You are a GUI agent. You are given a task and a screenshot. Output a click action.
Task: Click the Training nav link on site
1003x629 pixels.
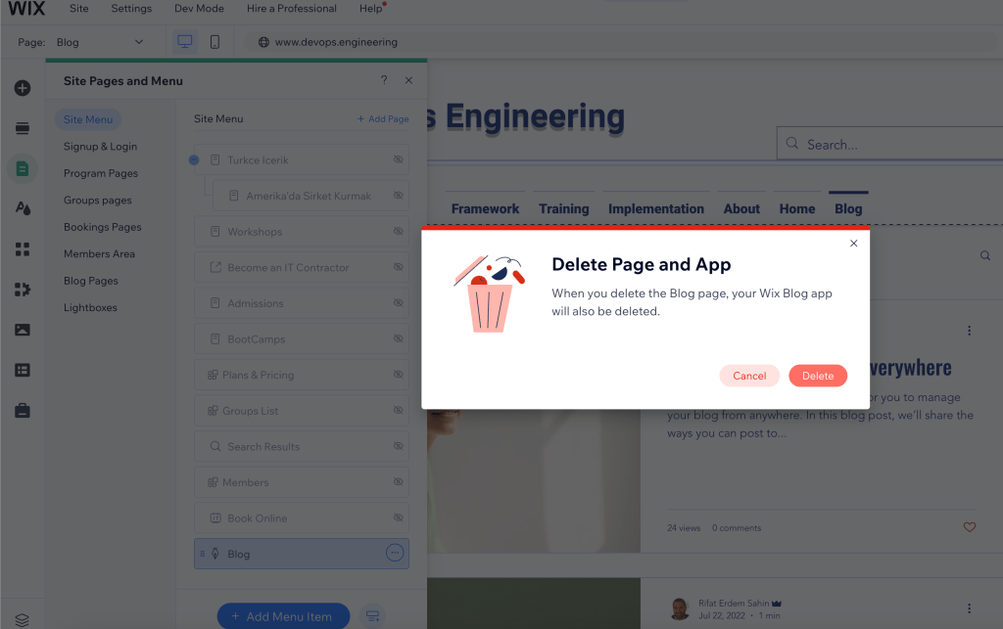point(563,208)
